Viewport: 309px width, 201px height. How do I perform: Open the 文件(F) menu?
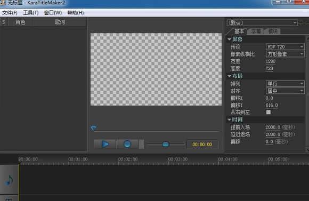[10, 13]
